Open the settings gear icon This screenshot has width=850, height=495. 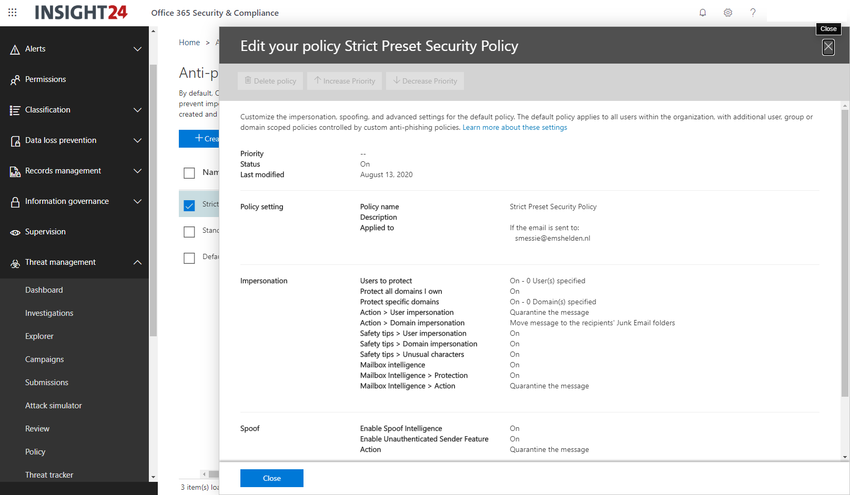point(728,13)
